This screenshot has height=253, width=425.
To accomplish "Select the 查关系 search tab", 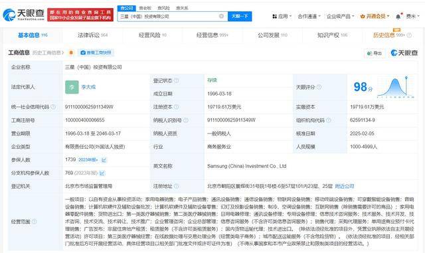I will click(x=182, y=8).
